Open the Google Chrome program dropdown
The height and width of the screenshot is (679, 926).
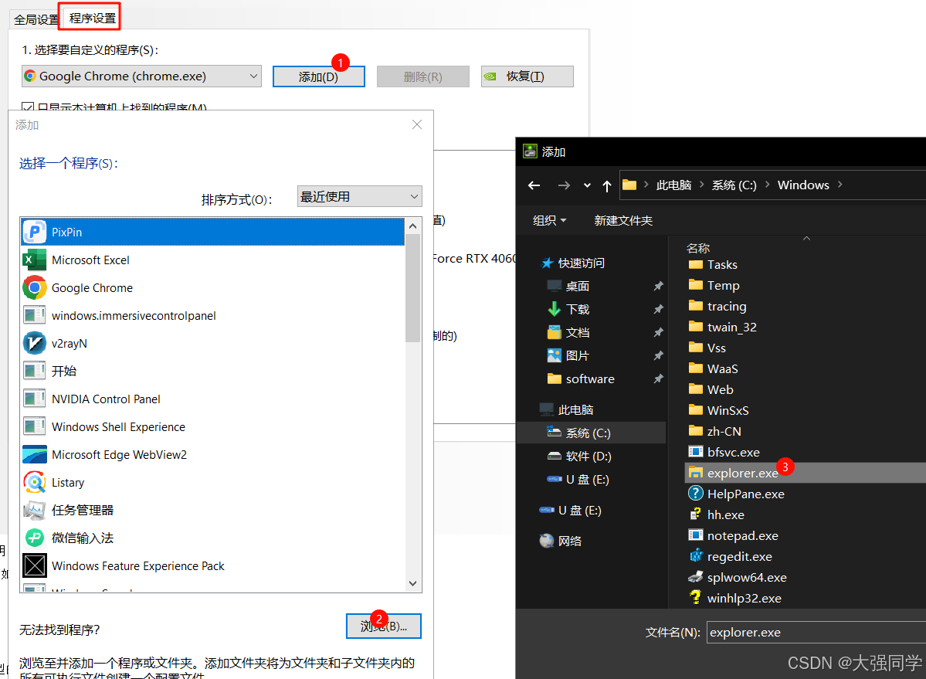tap(142, 76)
